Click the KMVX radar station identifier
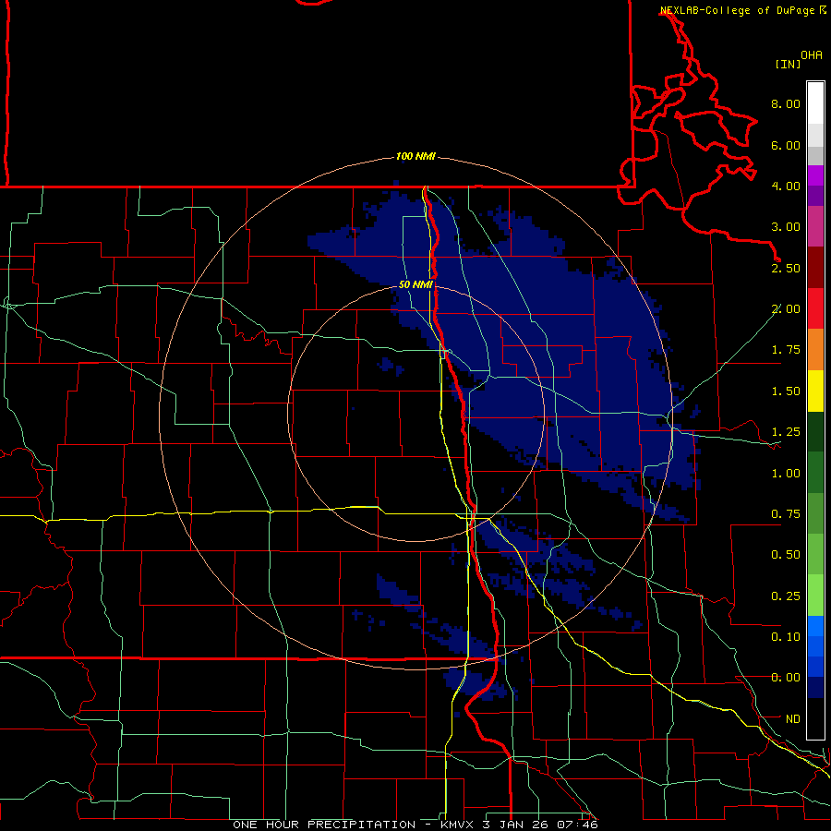831x831 pixels. 457,825
